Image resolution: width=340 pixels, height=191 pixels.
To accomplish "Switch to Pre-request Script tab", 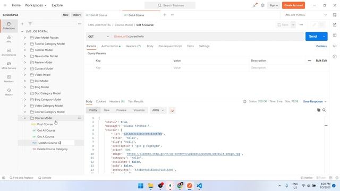I will [x=170, y=46].
